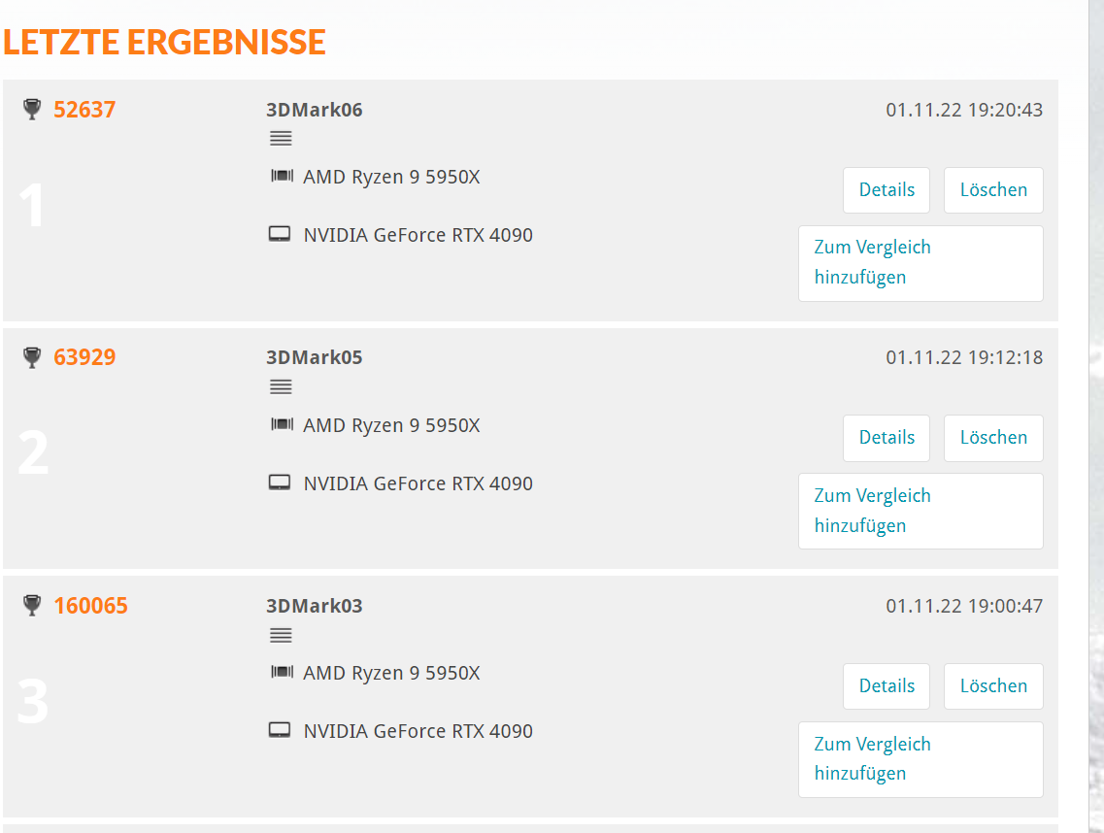This screenshot has width=1104, height=833.
Task: Open the score 160065 link
Action: [x=91, y=606]
